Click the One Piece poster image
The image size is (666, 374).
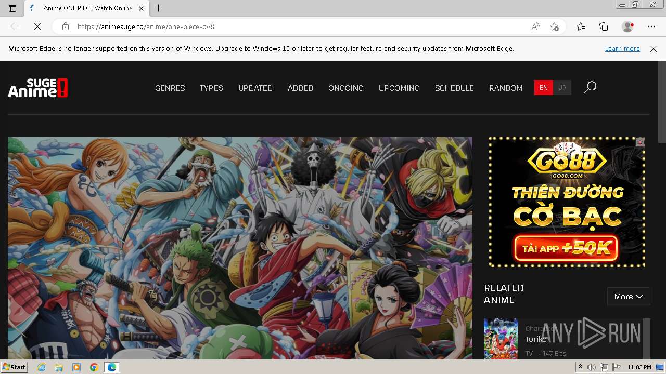240,248
